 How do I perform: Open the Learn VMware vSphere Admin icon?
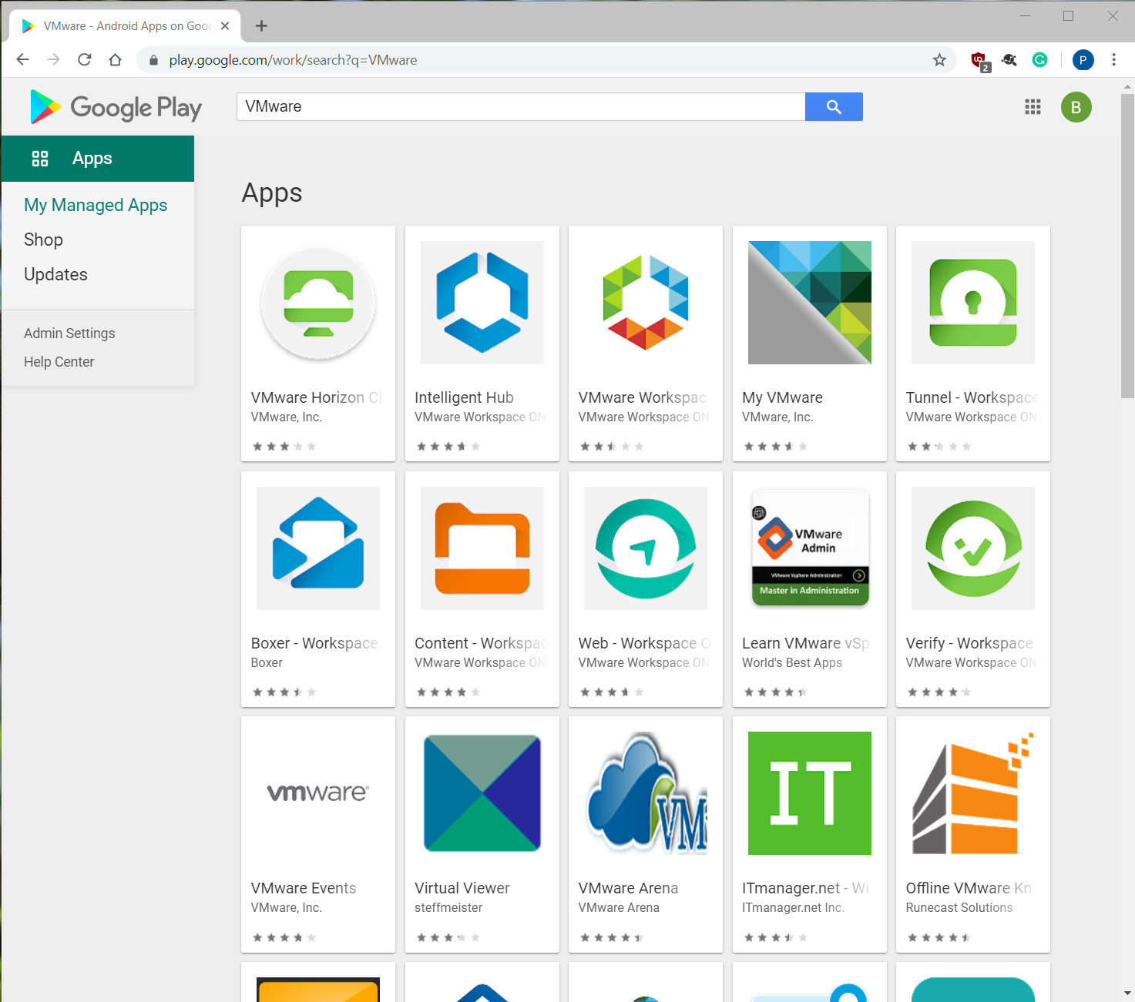(x=810, y=548)
